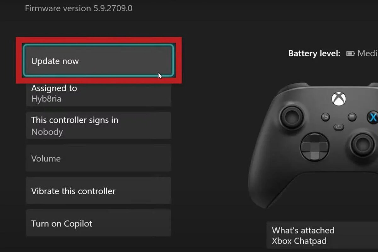Screen dimensions: 378x252
Task: Click the Battery level label
Action: click(314, 54)
